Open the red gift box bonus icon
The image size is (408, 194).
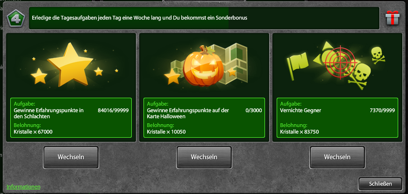click(393, 18)
